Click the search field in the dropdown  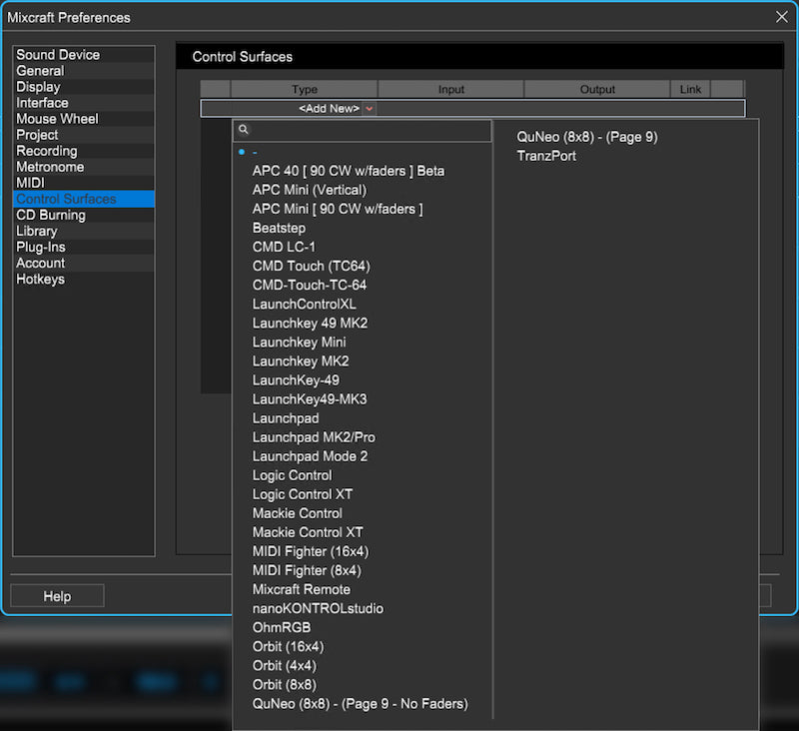(370, 130)
